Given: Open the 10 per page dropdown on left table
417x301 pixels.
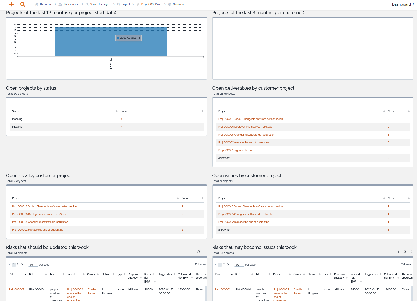Looking at the screenshot, I should [33, 265].
